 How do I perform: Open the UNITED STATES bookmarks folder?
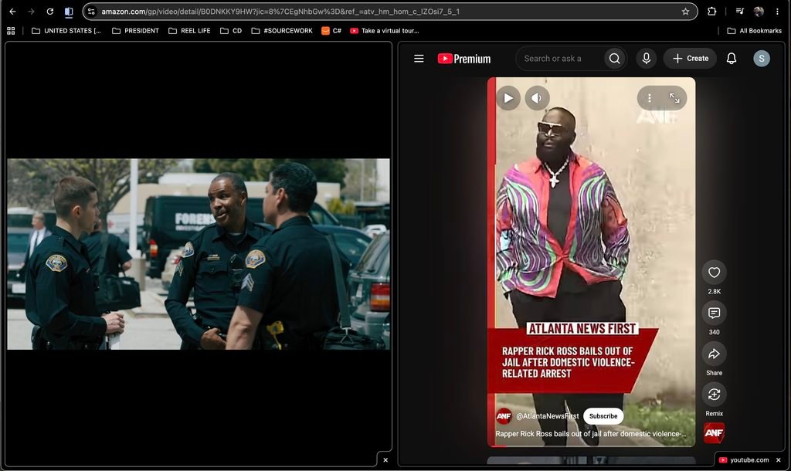click(x=66, y=31)
